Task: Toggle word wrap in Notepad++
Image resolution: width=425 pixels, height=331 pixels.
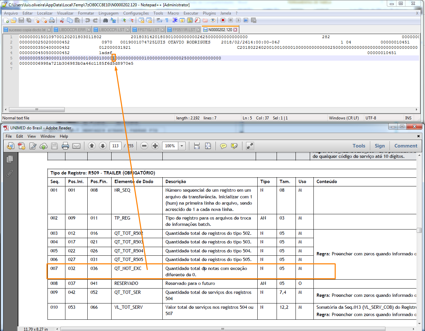Action: point(159,20)
